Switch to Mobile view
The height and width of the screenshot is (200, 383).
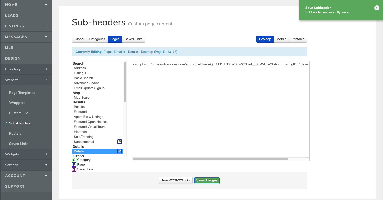[x=281, y=39]
